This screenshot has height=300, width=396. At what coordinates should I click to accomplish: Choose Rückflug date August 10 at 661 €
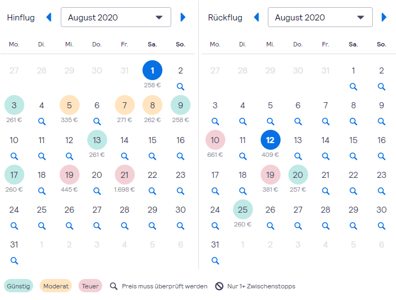click(x=215, y=140)
